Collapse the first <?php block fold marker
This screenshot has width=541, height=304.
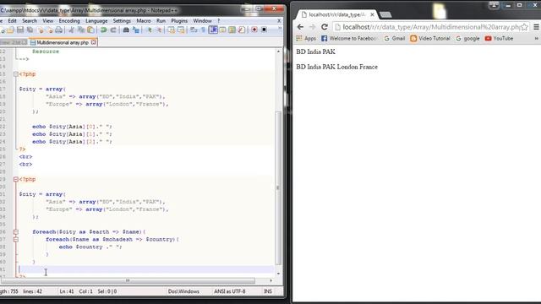pos(15,74)
